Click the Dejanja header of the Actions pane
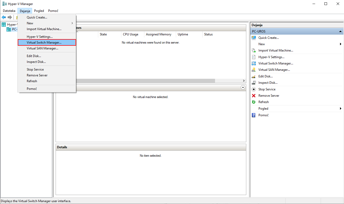This screenshot has height=204, width=344. (x=297, y=25)
